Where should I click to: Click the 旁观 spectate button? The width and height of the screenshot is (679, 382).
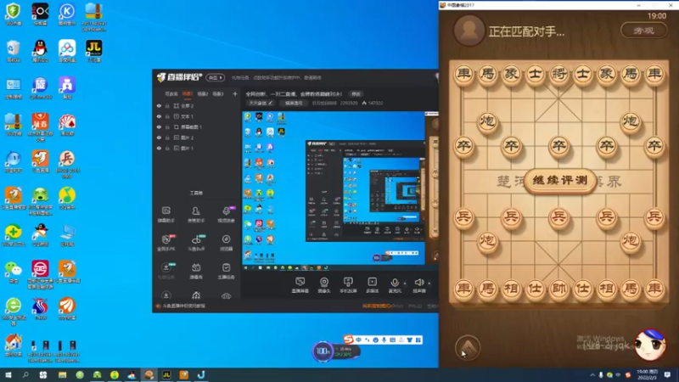point(644,31)
